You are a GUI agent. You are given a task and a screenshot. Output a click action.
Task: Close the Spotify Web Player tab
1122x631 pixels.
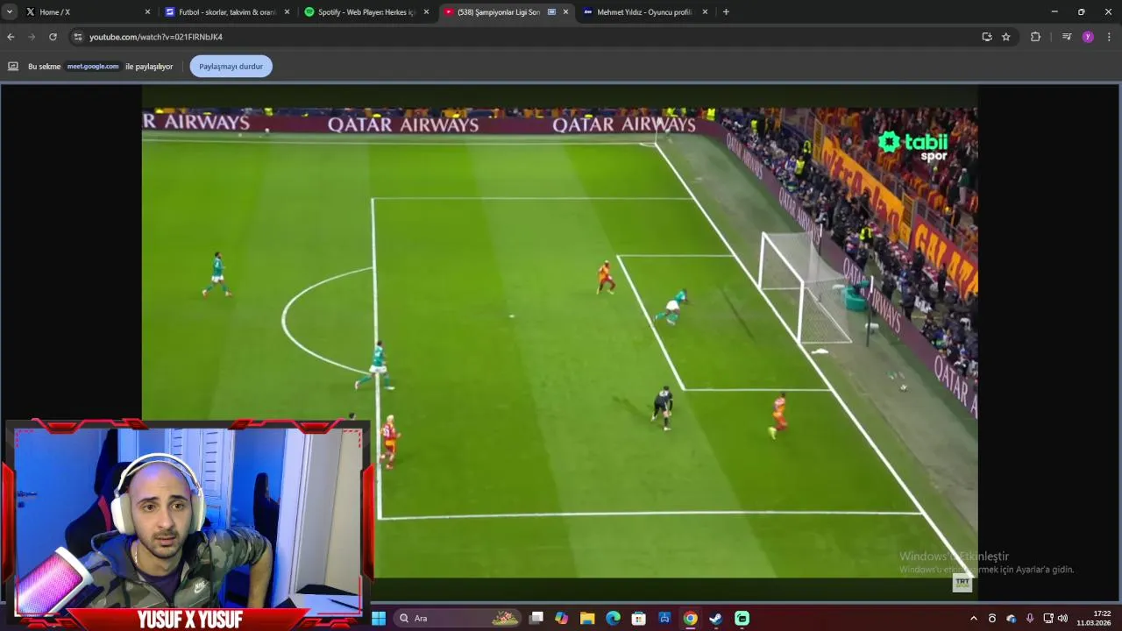tap(426, 12)
